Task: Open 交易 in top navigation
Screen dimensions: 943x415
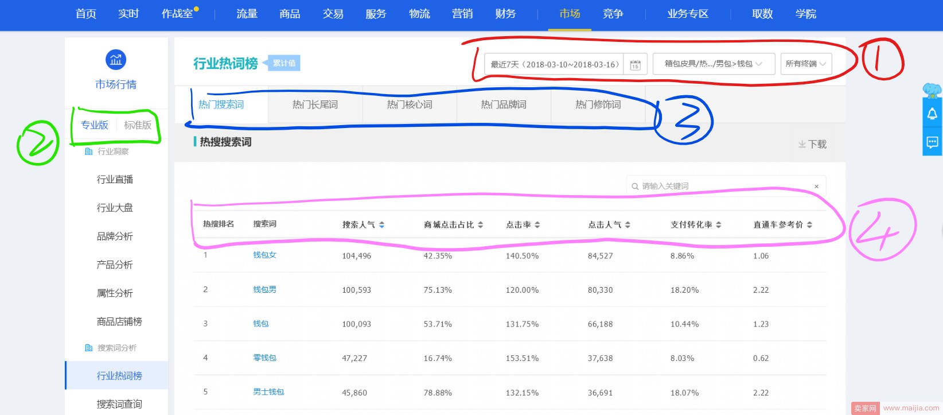Action: coord(333,14)
